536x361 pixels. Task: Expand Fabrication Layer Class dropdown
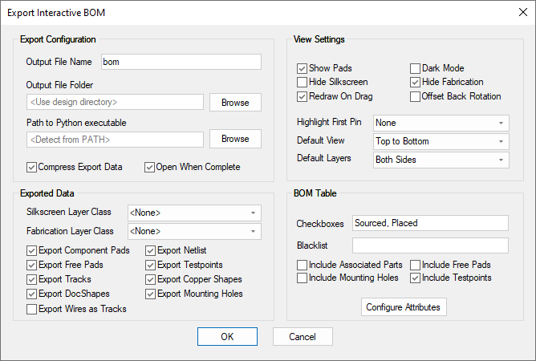[194, 232]
